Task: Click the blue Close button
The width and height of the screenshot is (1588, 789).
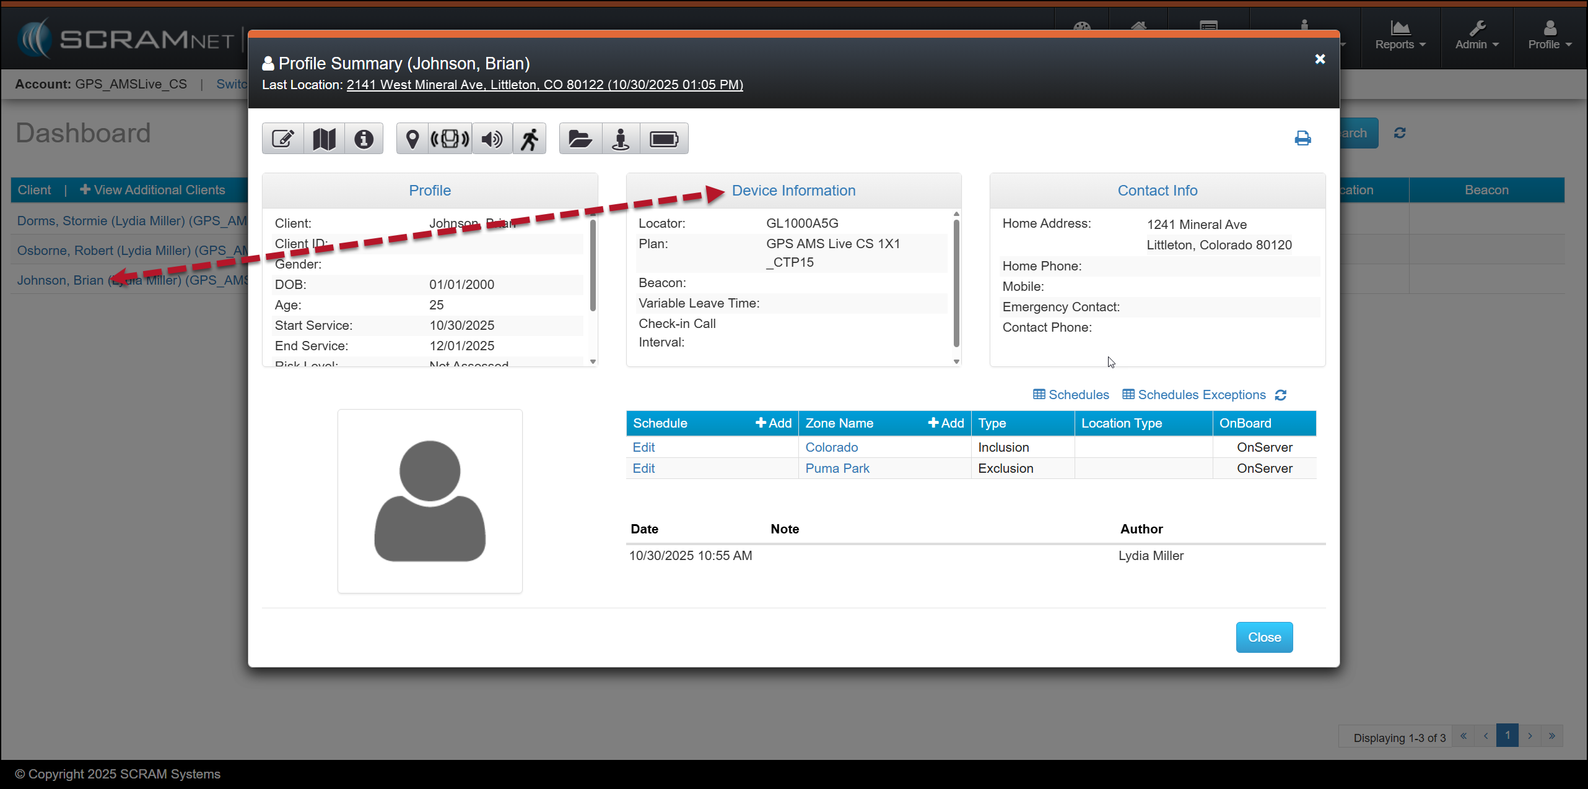Action: [x=1264, y=637]
